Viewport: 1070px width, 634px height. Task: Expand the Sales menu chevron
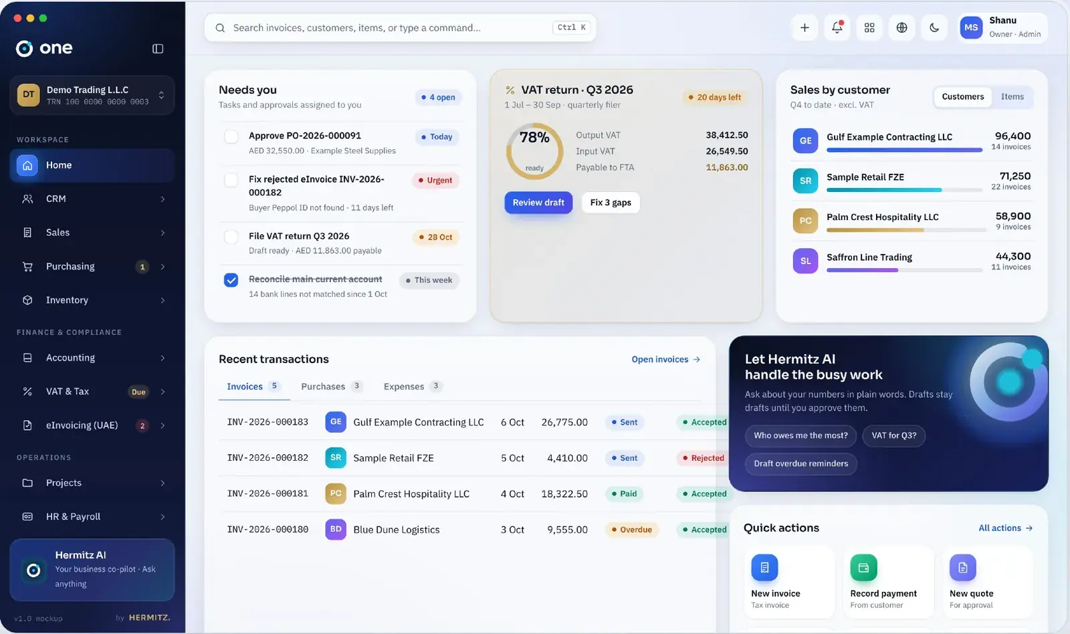click(x=163, y=233)
